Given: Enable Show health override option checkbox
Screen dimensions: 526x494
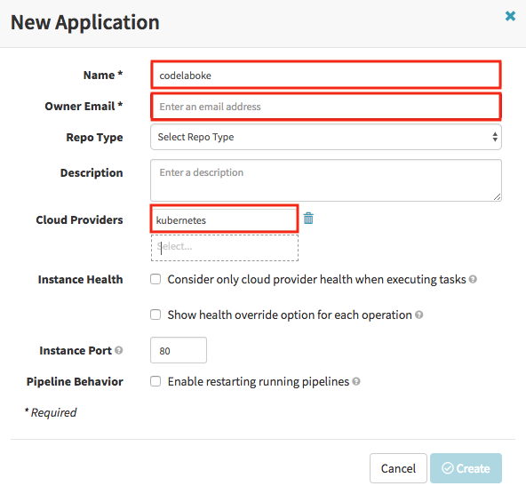Looking at the screenshot, I should [x=155, y=315].
